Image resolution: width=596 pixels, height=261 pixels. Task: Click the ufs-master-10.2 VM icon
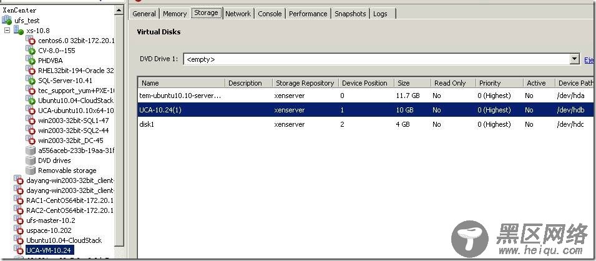[x=19, y=220]
